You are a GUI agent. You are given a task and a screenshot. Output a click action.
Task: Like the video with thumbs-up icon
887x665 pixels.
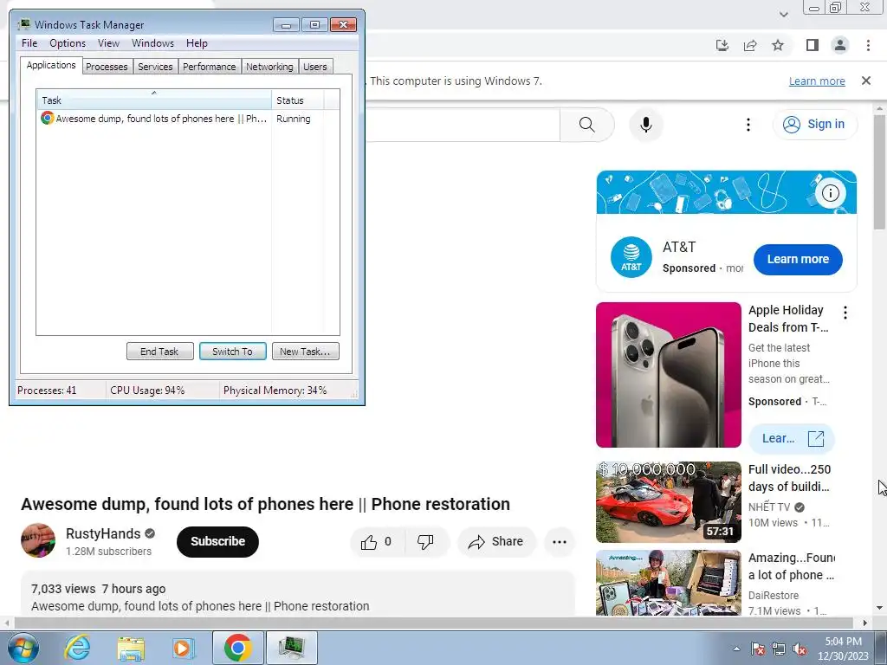[377, 542]
